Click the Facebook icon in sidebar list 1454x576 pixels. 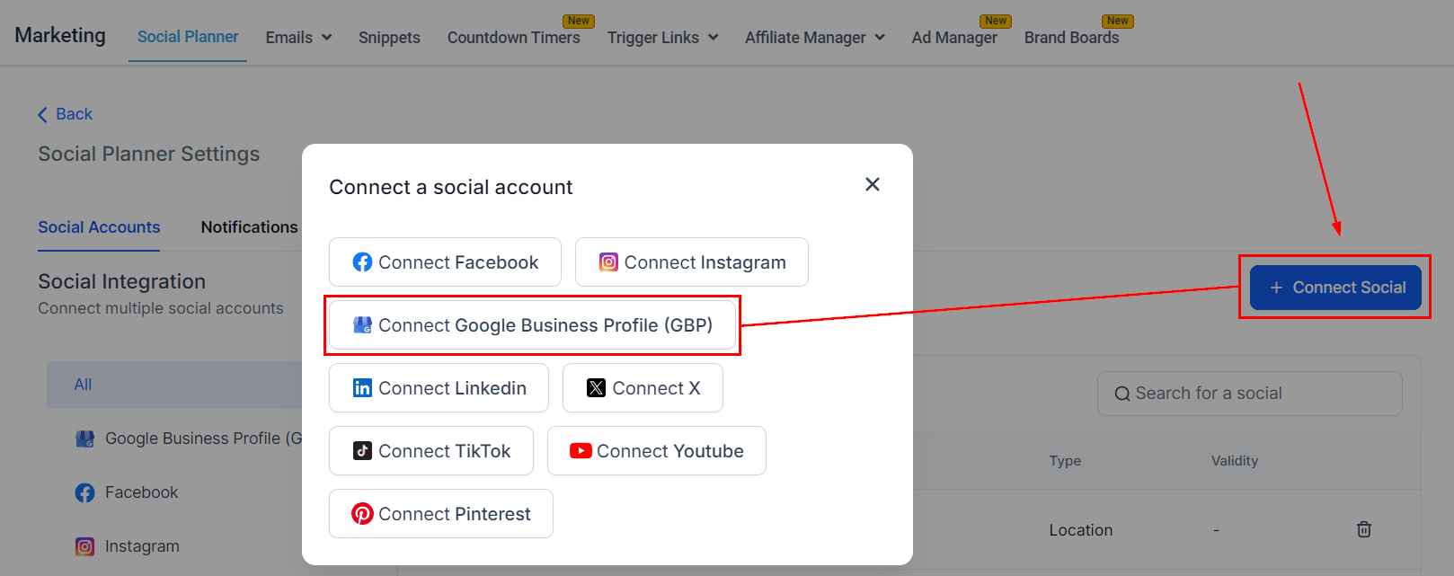click(x=84, y=492)
